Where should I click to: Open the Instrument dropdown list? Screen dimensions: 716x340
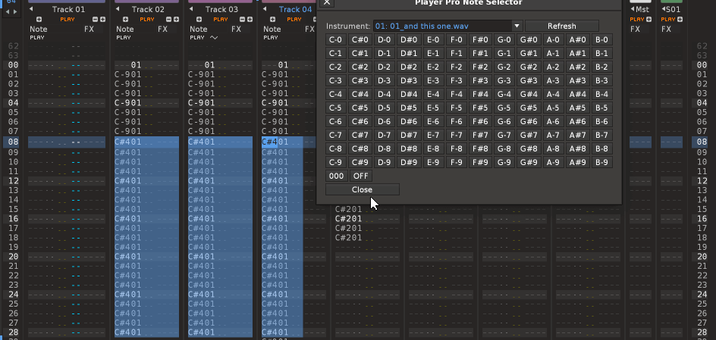517,26
